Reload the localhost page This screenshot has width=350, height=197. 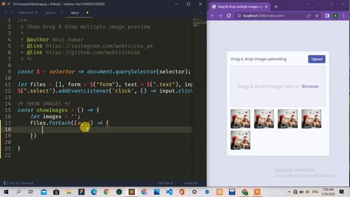(x=229, y=16)
